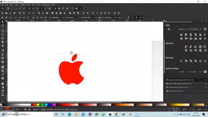This screenshot has width=208, height=117.
Task: Toggle scale stroke width with object
Action: pos(128,18)
